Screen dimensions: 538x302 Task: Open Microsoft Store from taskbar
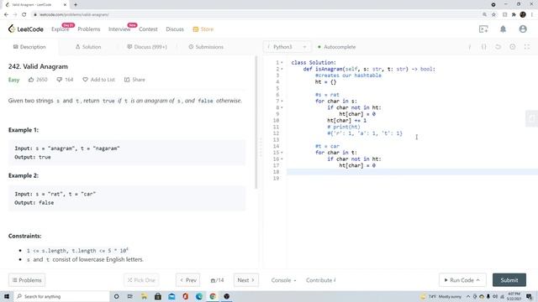(158, 296)
